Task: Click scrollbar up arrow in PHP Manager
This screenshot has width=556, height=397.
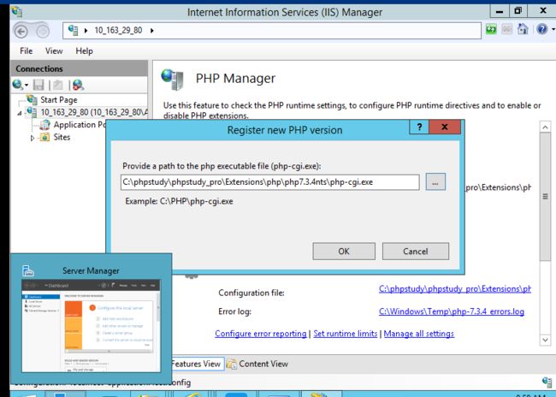Action: point(546,127)
